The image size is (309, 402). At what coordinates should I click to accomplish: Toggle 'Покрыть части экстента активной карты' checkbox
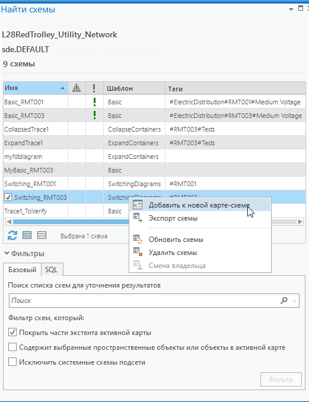(x=12, y=332)
